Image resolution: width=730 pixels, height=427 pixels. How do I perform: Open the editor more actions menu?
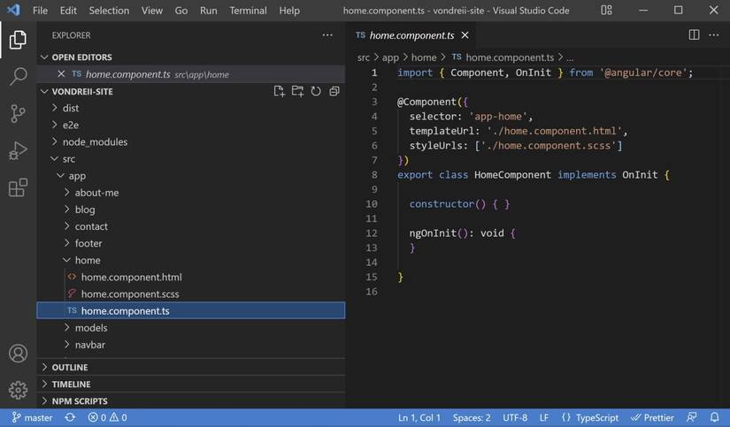pos(714,34)
